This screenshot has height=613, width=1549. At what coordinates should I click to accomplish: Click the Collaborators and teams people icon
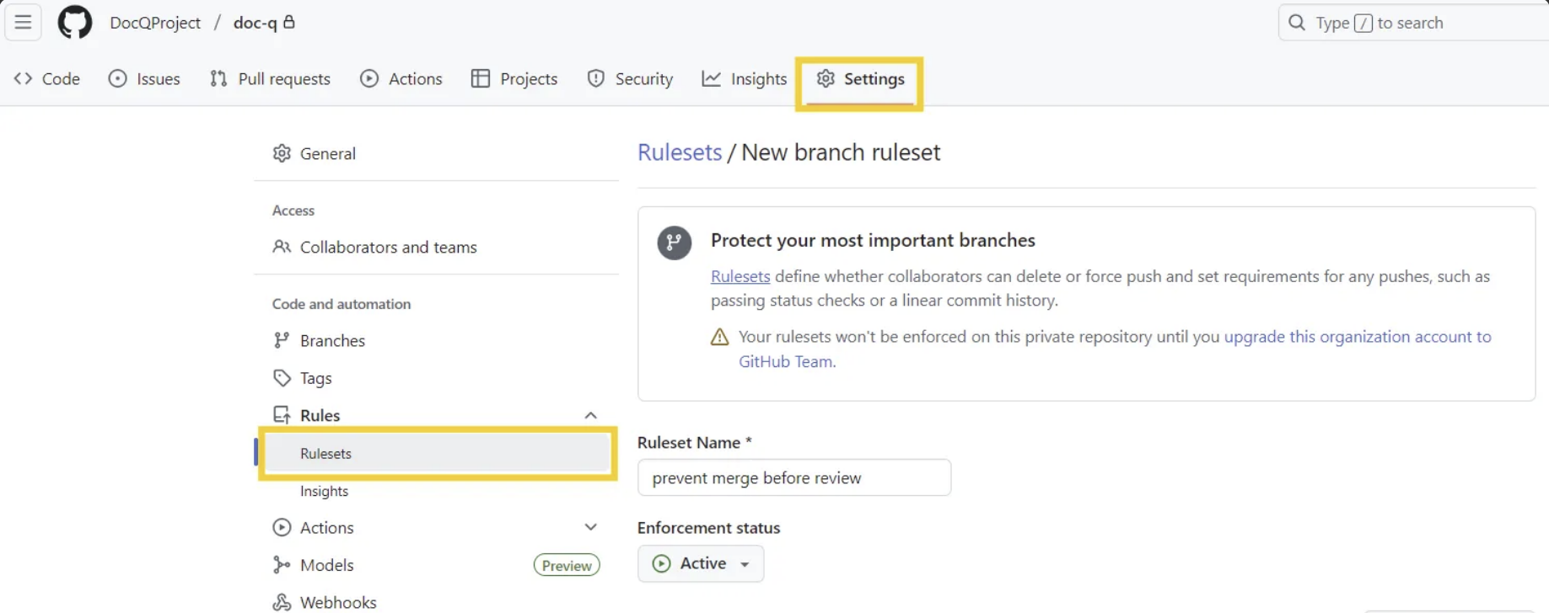[282, 247]
